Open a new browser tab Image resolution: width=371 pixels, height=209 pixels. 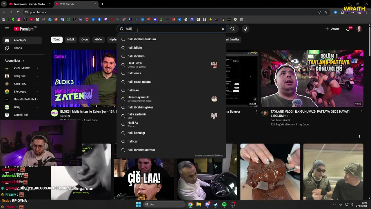pos(102,4)
